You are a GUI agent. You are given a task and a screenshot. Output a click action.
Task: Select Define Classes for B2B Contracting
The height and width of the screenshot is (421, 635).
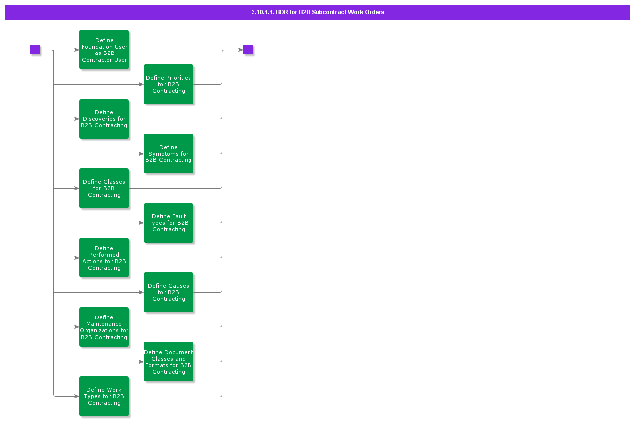(x=104, y=188)
